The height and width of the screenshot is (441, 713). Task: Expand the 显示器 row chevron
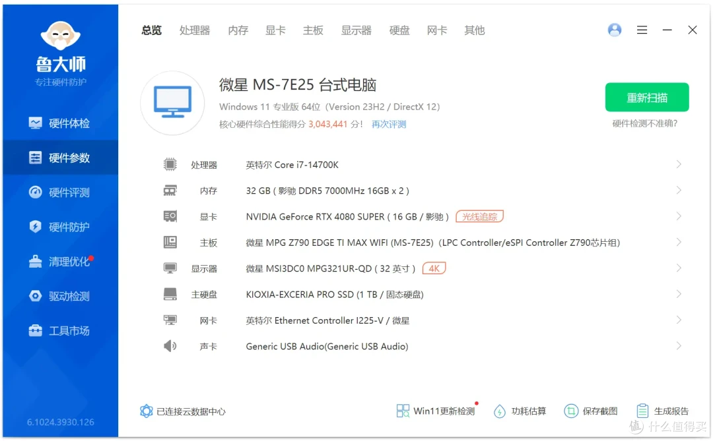(679, 268)
